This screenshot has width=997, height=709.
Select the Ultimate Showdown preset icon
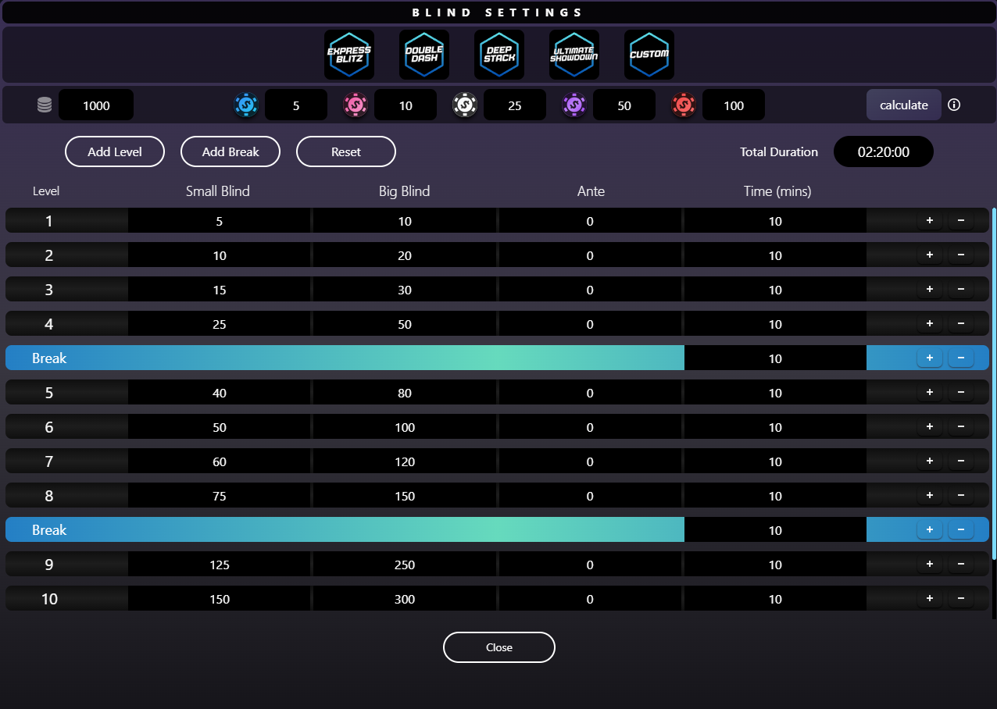click(574, 55)
